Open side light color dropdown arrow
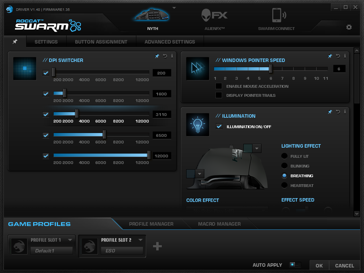Image resolution: width=364 pixels, height=273 pixels. (200, 174)
